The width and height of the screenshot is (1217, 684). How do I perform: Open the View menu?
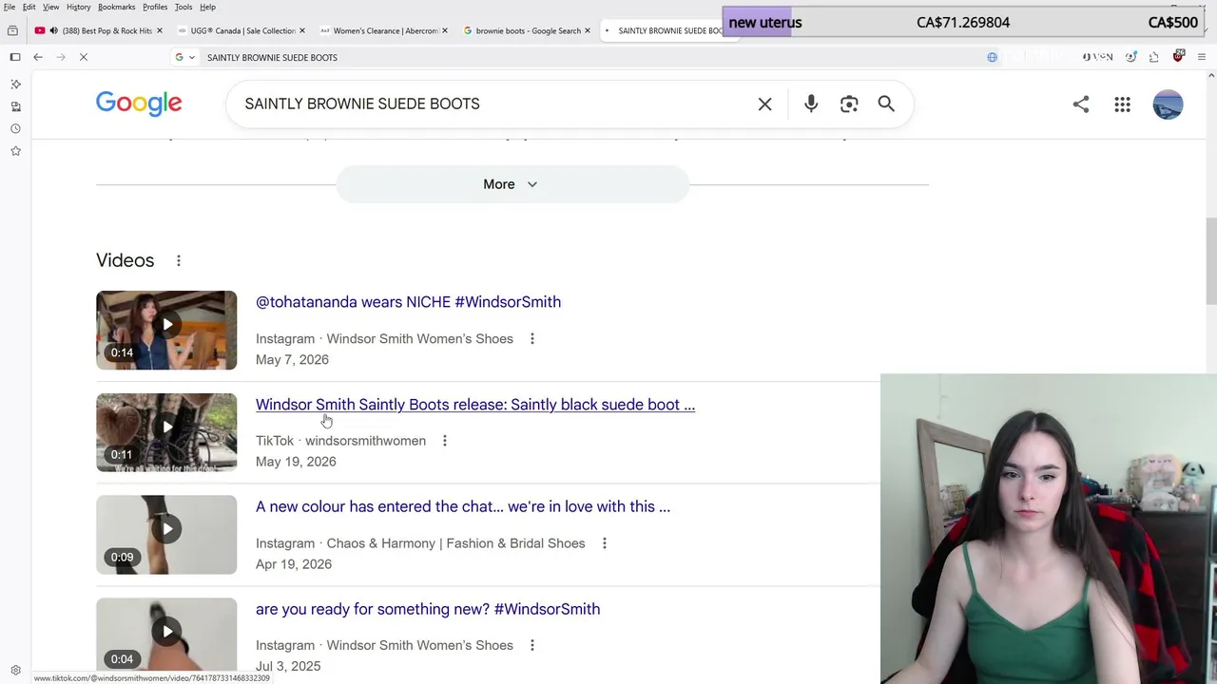[x=51, y=7]
